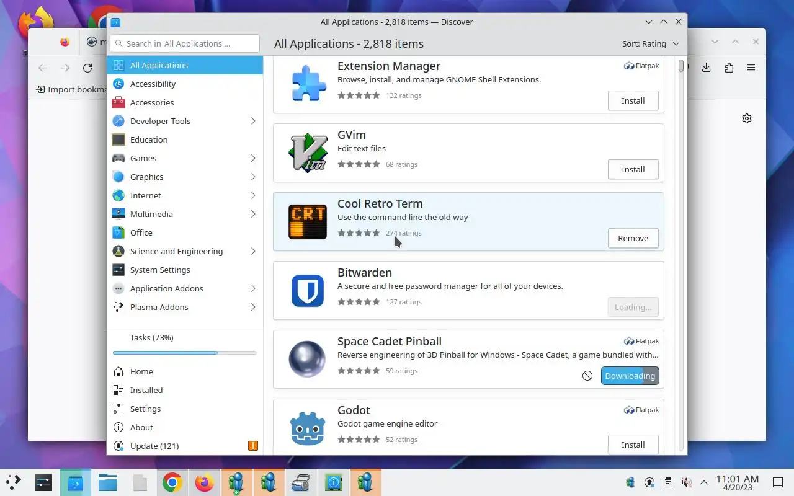Screen dimensions: 794x496
Task: Remove Cool Retro Term
Action: click(633, 238)
